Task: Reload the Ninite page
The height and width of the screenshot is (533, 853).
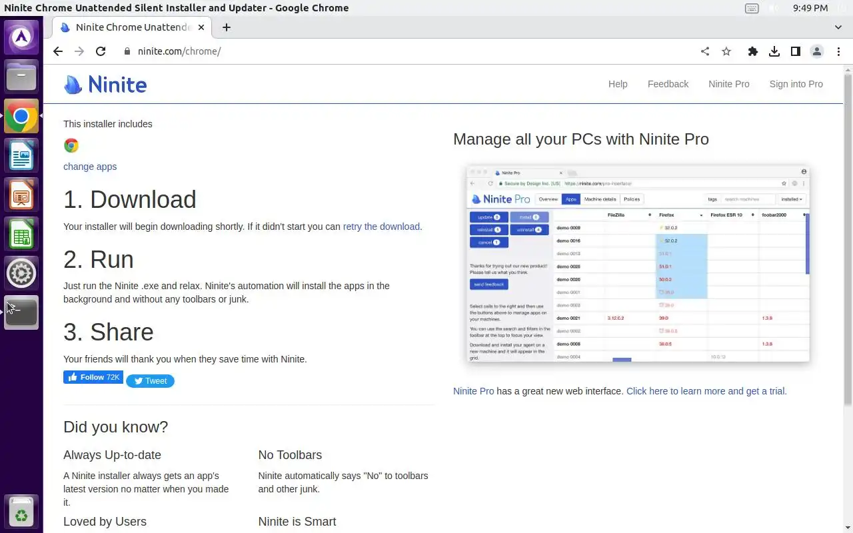Action: (101, 51)
